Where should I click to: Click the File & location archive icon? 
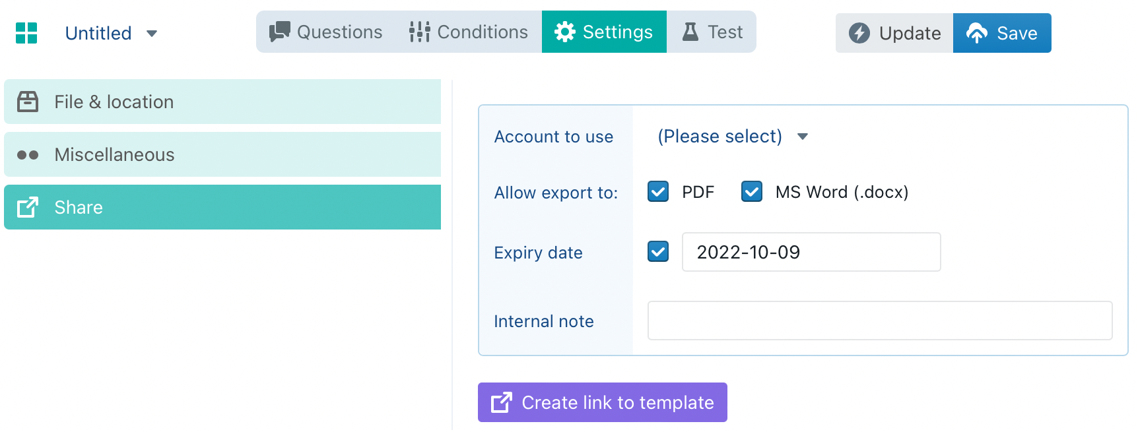coord(28,102)
